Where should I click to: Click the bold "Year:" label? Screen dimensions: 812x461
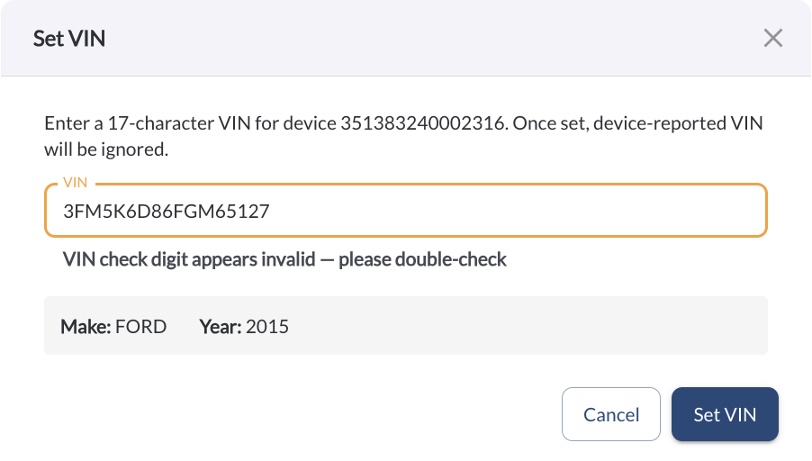pyautogui.click(x=221, y=326)
